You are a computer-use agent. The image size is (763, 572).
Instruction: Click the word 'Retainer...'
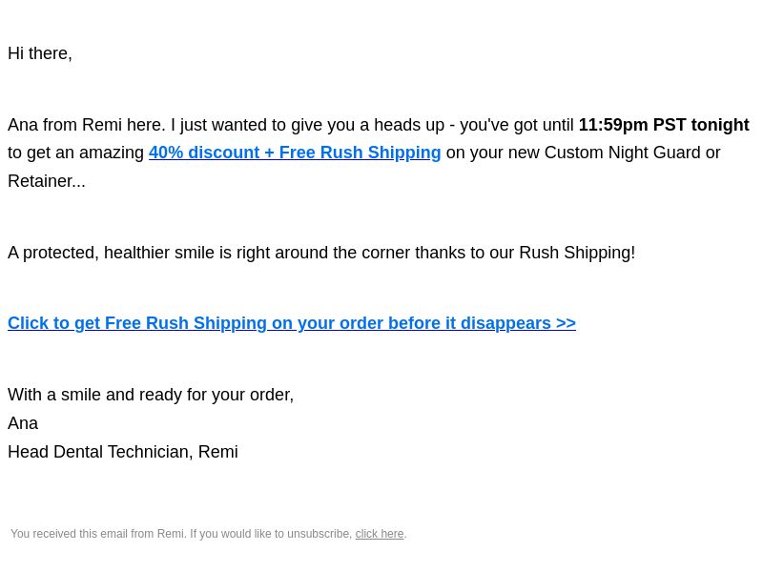46,181
